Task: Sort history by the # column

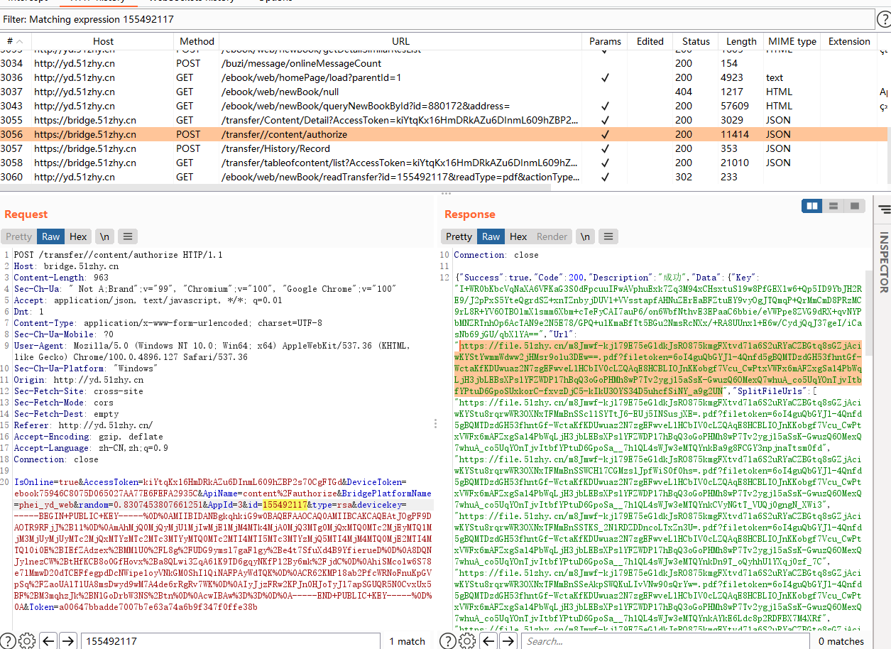Action: pyautogui.click(x=14, y=41)
